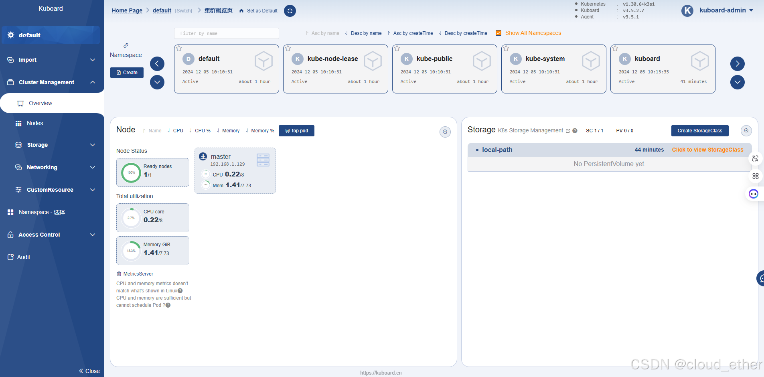This screenshot has height=377, width=764.
Task: Create a new namespace
Action: 127,73
